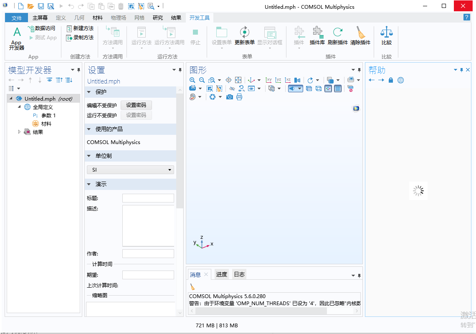Click the 标题 title input field

tap(148, 198)
